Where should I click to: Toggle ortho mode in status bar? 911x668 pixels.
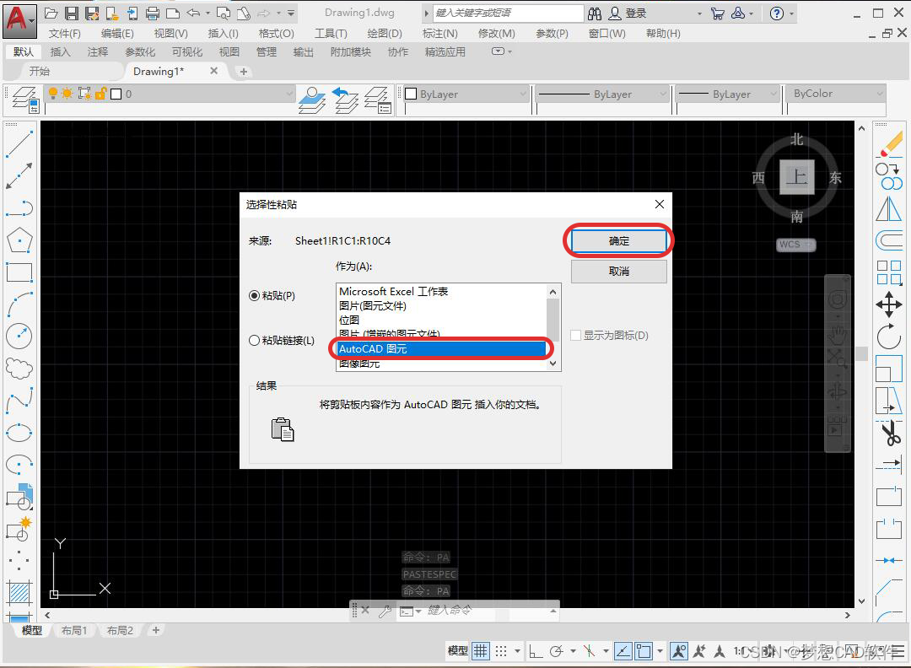[x=535, y=651]
